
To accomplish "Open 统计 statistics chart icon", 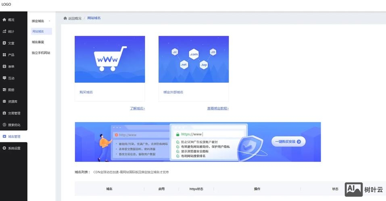I will coord(4,31).
